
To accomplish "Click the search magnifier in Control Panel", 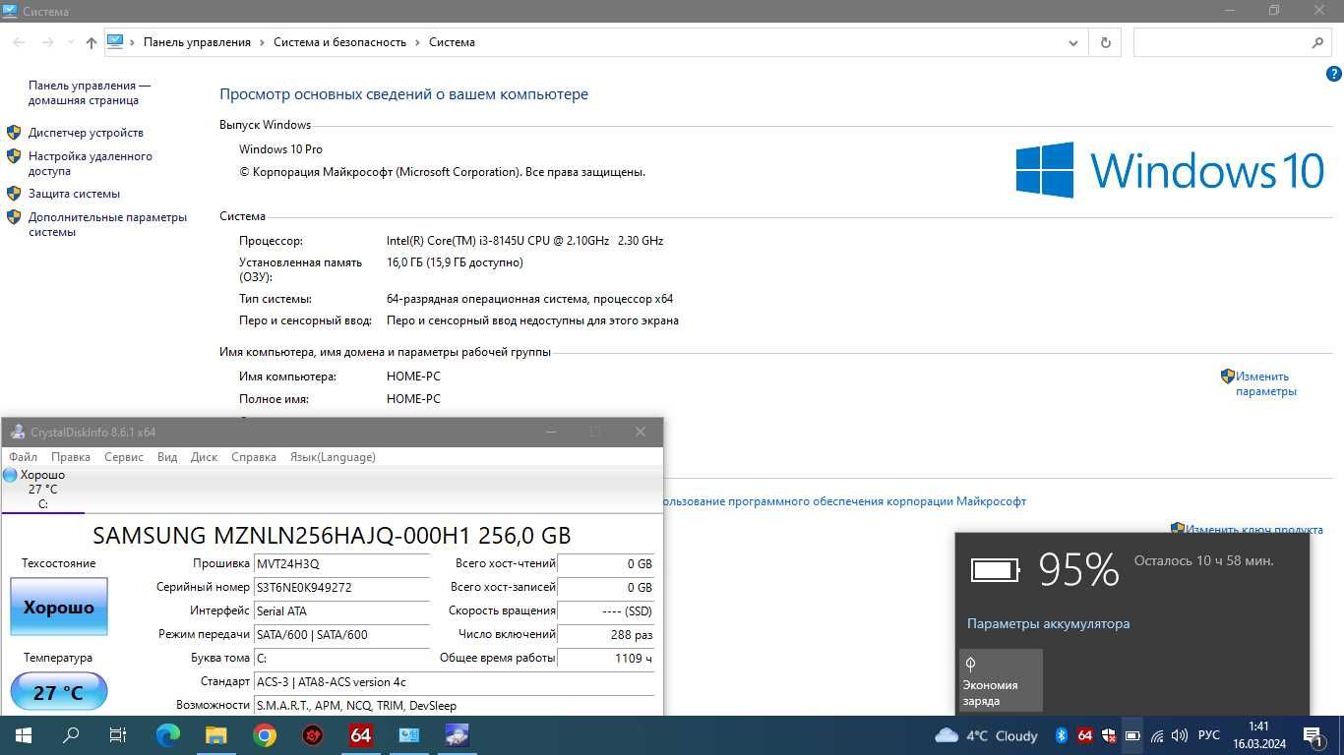I will click(x=1317, y=42).
